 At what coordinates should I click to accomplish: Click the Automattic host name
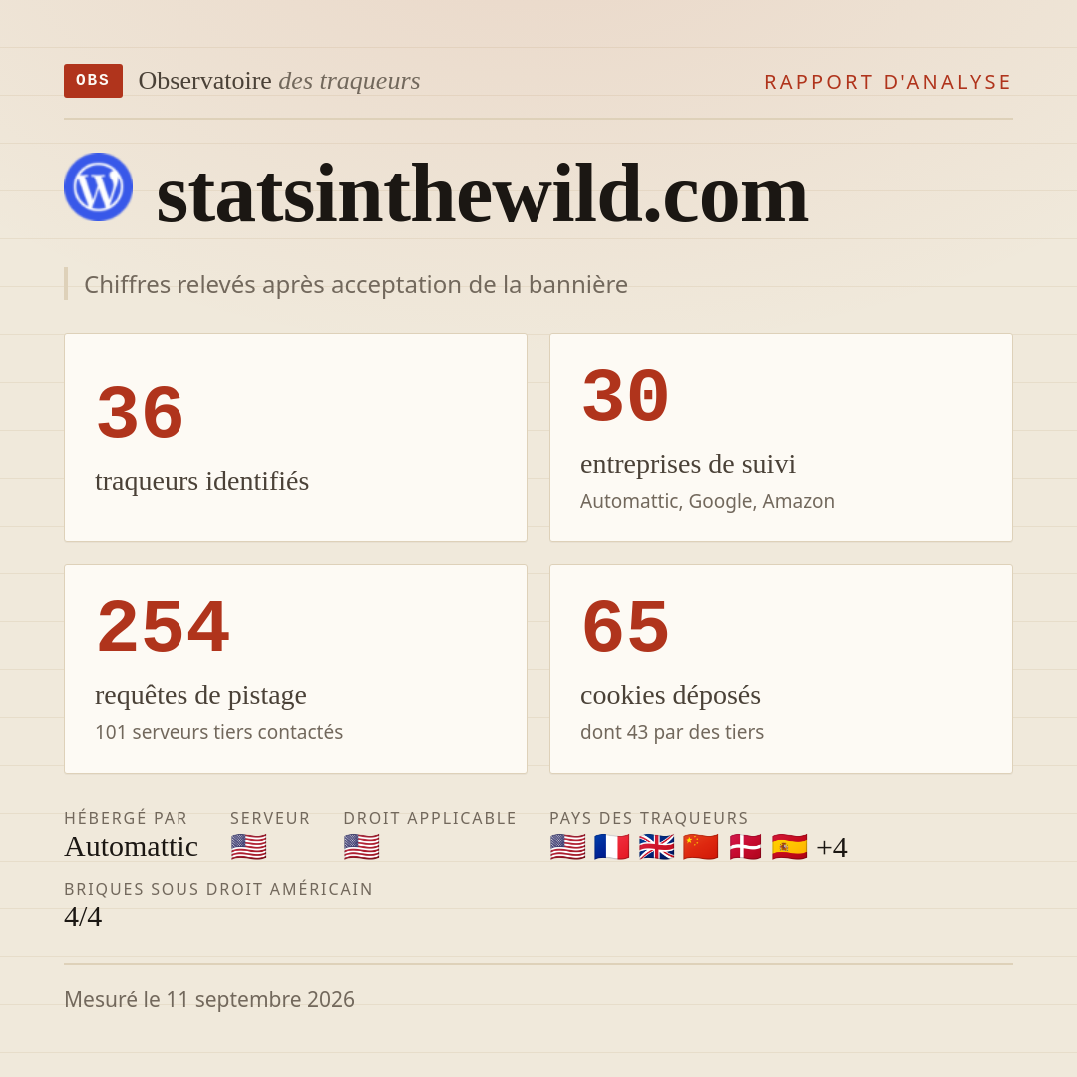coord(132,847)
